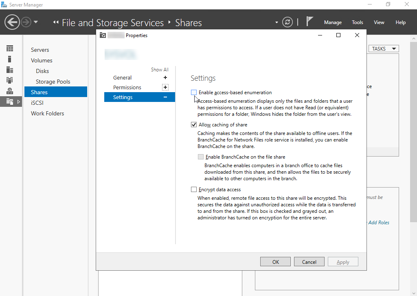Collapse the Settings section minus icon
Viewport: 417px width, 296px height.
pyautogui.click(x=165, y=97)
